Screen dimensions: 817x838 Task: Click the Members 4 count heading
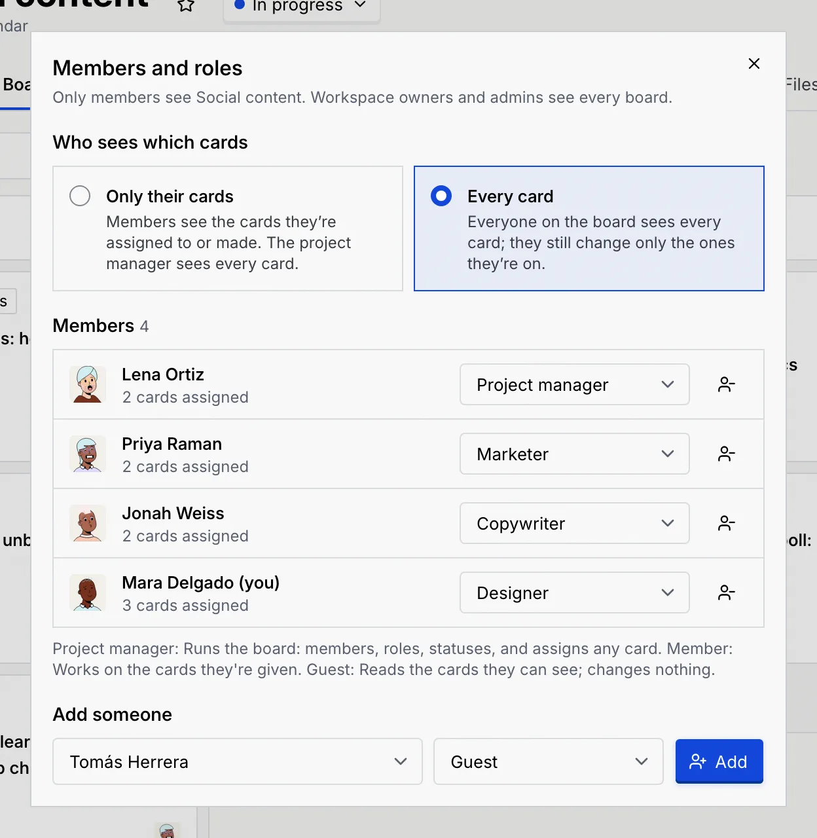101,325
